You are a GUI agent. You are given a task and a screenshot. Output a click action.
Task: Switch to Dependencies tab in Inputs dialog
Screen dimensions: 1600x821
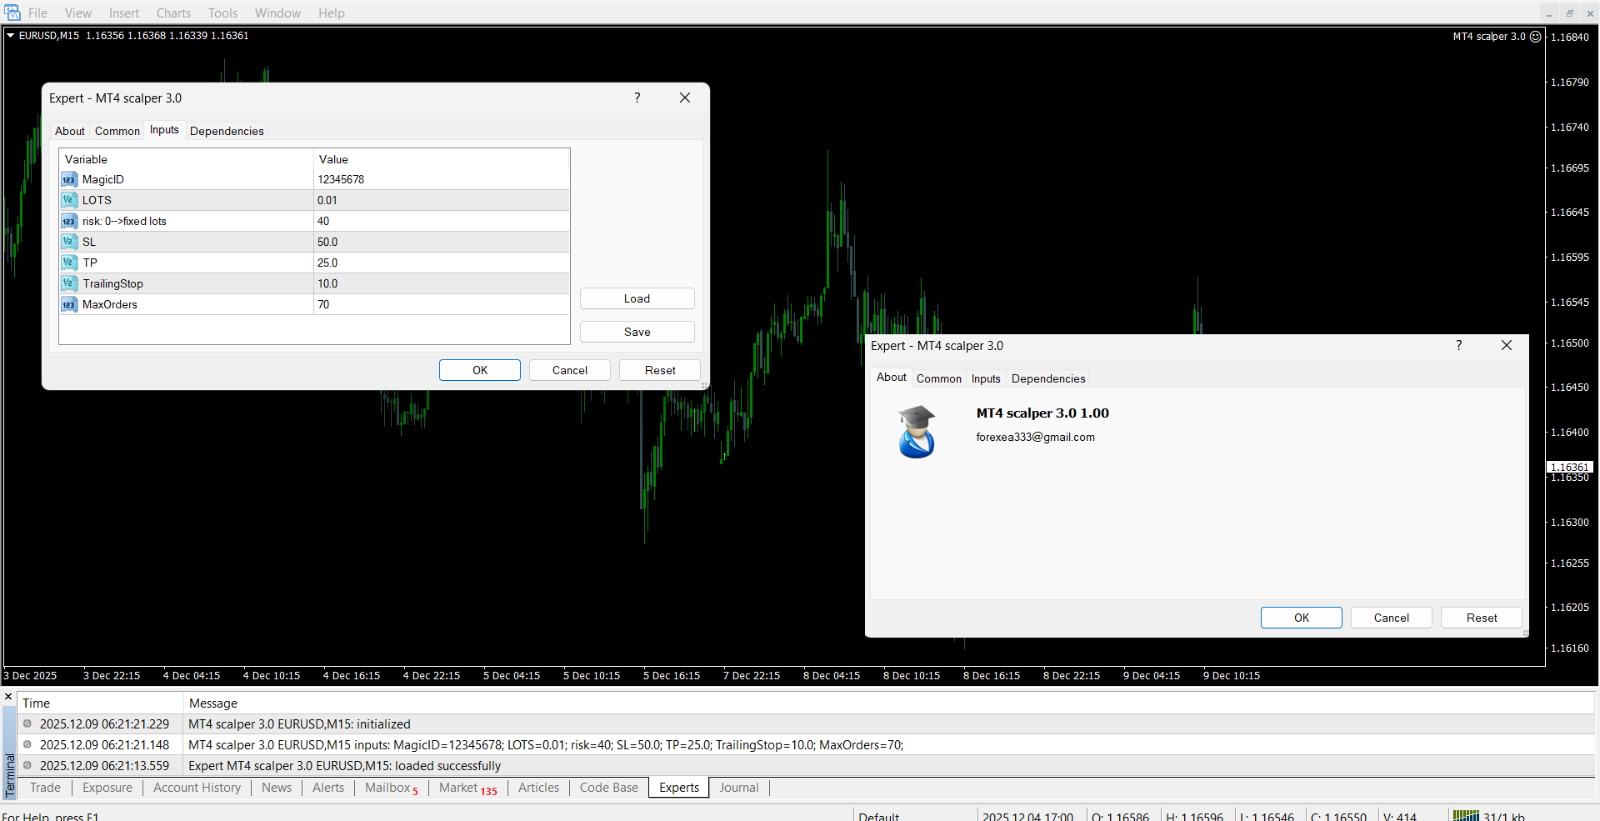click(227, 131)
